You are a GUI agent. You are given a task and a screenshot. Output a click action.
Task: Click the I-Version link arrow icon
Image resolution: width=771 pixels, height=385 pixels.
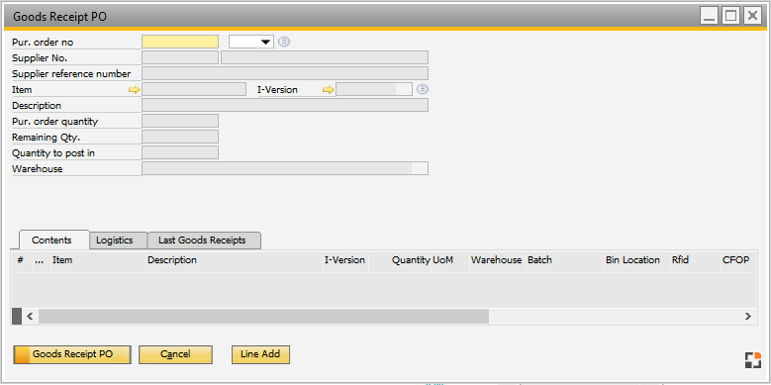pos(328,90)
